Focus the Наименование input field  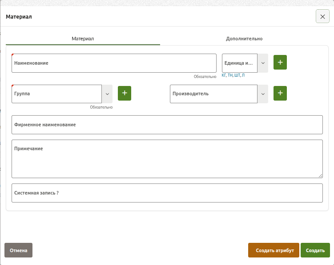[x=113, y=63]
